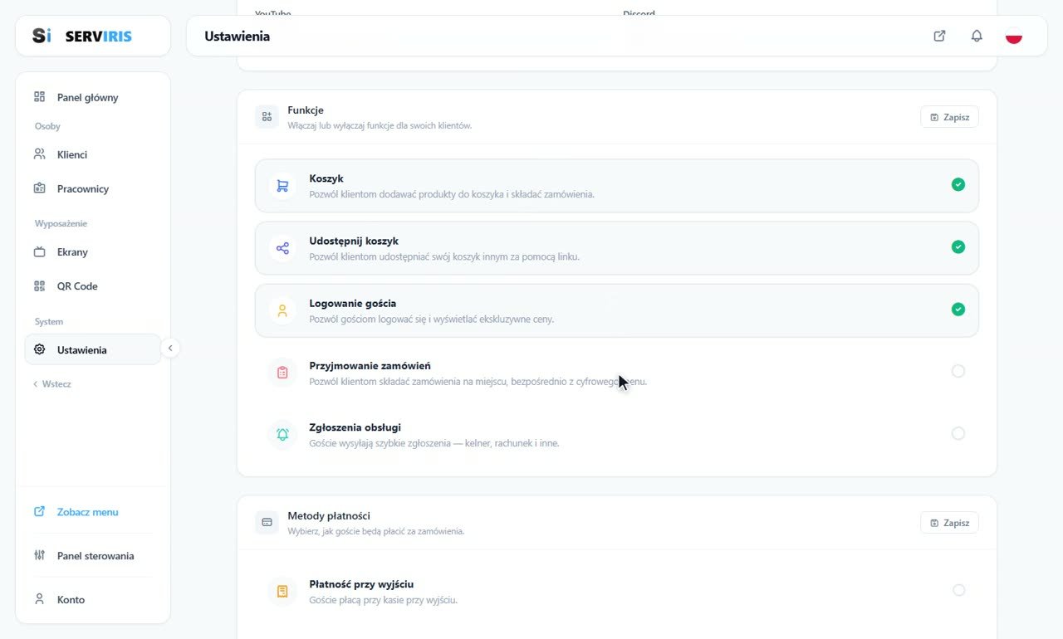This screenshot has width=1063, height=639.
Task: Click Przyjmowanie zamówień clipboard icon
Action: coord(282,373)
